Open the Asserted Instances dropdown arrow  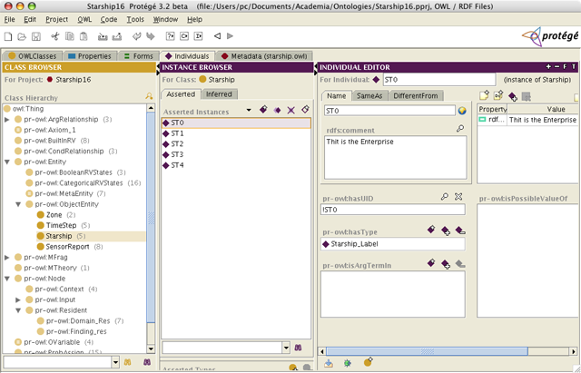point(249,111)
